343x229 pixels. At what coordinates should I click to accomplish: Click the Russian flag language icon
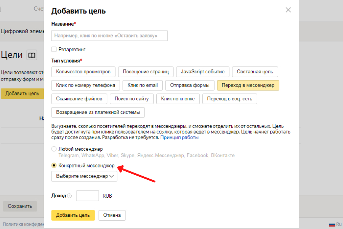pyautogui.click(x=332, y=225)
